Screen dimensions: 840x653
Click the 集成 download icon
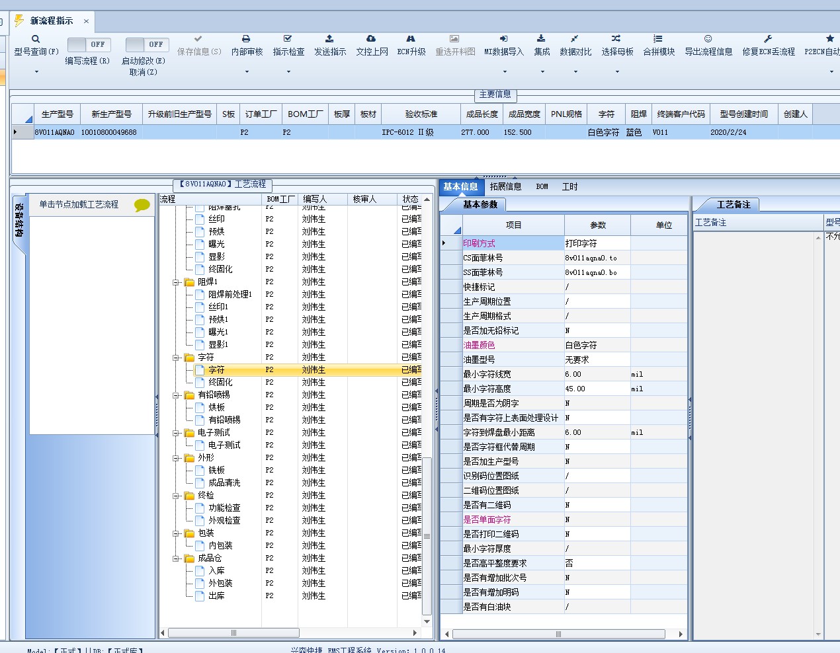(541, 39)
